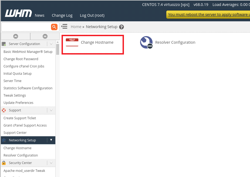Open Change Hostname in sidebar
This screenshot has width=250, height=177.
click(18, 148)
